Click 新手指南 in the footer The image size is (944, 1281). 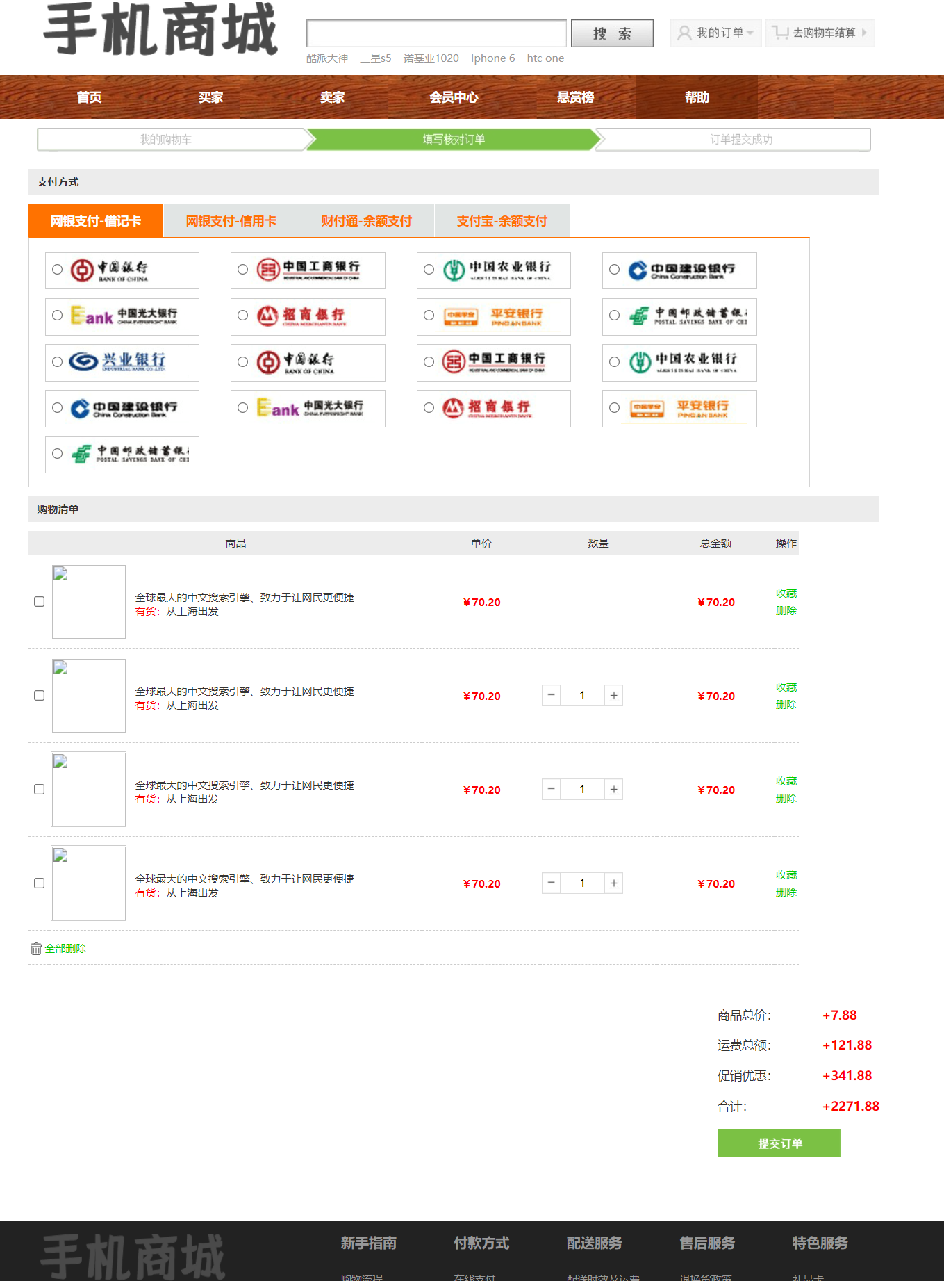368,1242
